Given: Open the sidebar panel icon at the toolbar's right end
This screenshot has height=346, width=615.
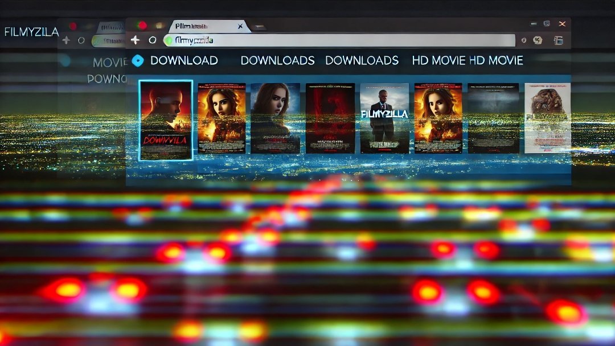Looking at the screenshot, I should pos(558,40).
